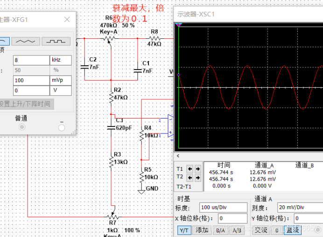
Task: Move cursor T2 right with arrow
Action: point(198,178)
